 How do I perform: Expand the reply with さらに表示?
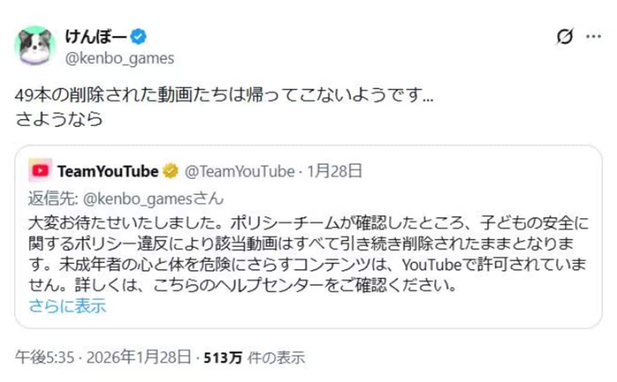[x=67, y=305]
